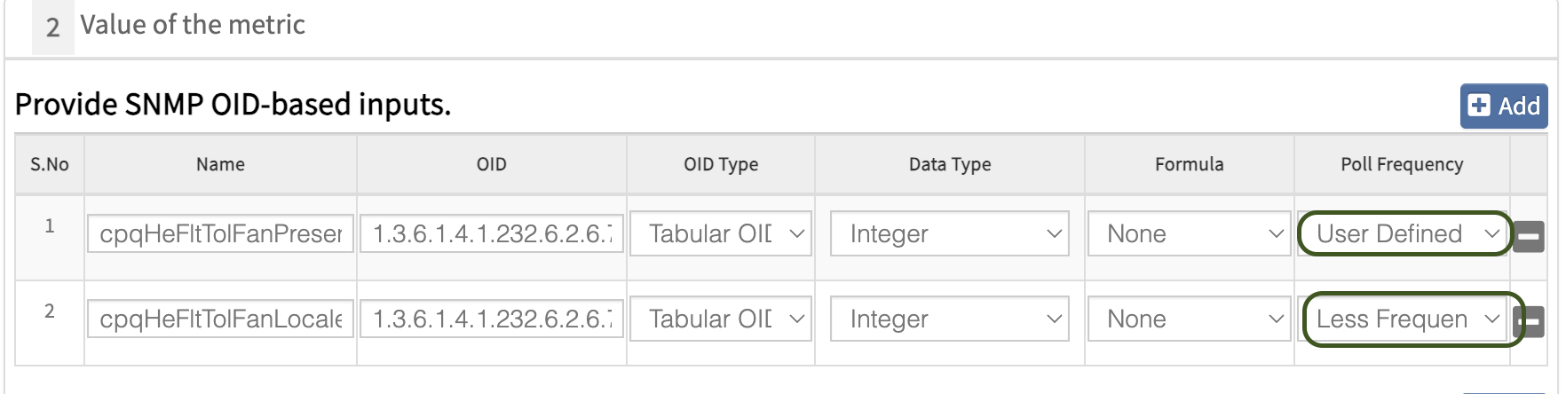Viewport: 1566px width, 394px height.
Task: Remove row 2 with minus icon
Action: pyautogui.click(x=1530, y=321)
